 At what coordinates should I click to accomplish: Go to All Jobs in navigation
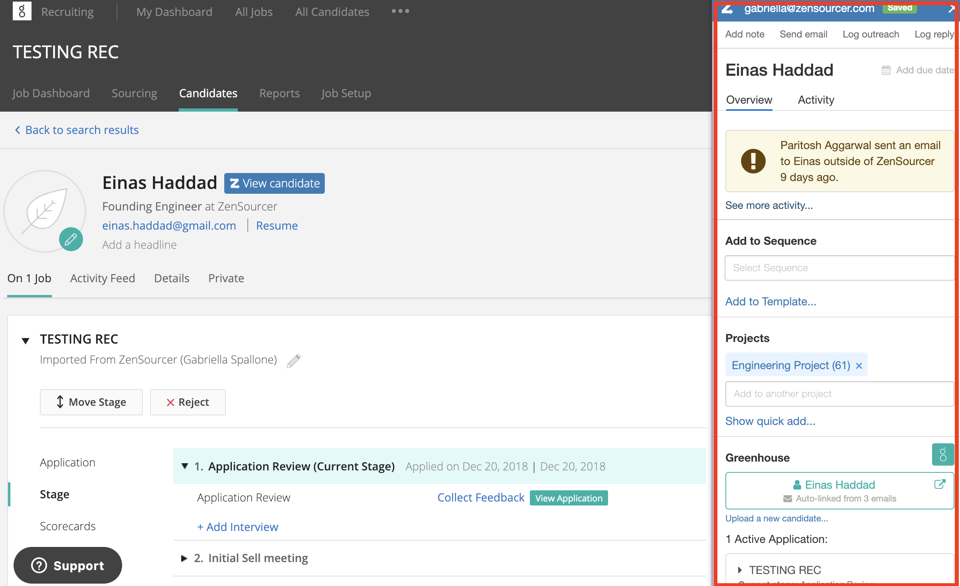click(x=254, y=12)
